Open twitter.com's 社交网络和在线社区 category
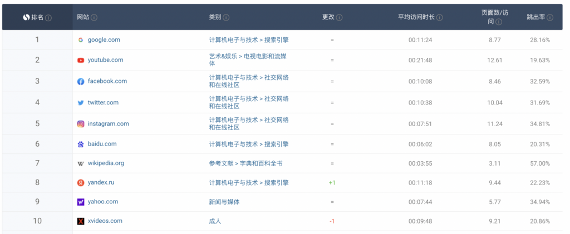This screenshot has height=234, width=570. pos(249,103)
